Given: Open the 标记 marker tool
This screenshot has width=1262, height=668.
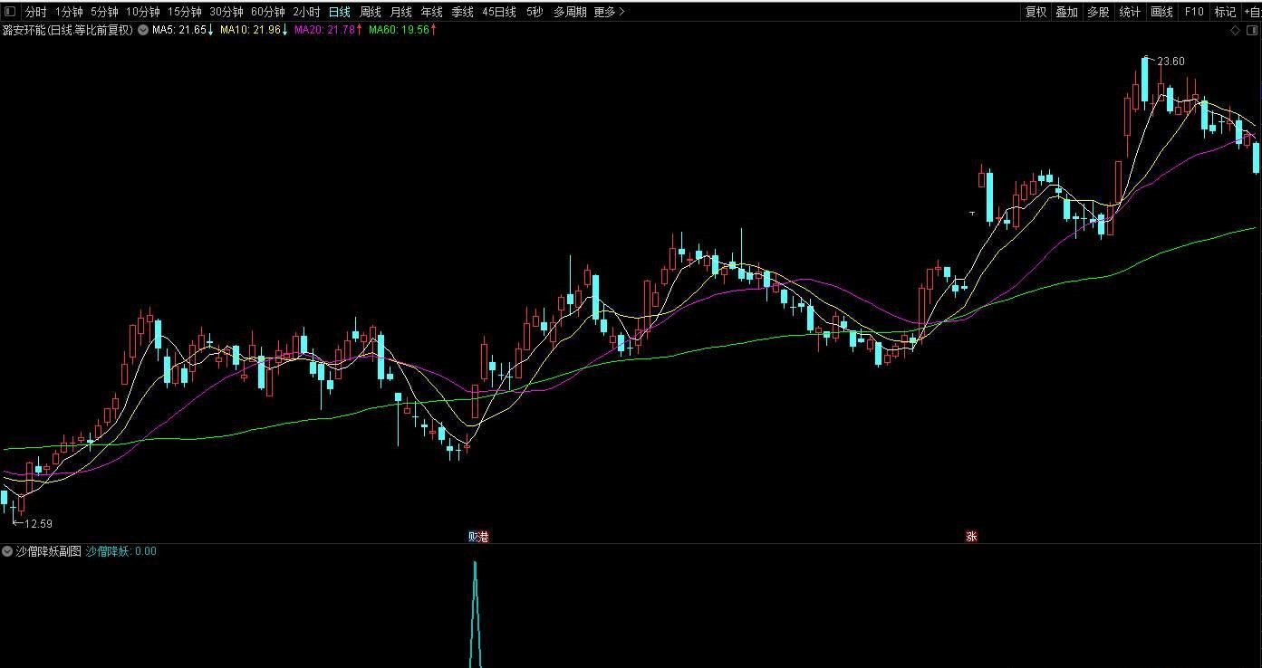Looking at the screenshot, I should [1225, 12].
